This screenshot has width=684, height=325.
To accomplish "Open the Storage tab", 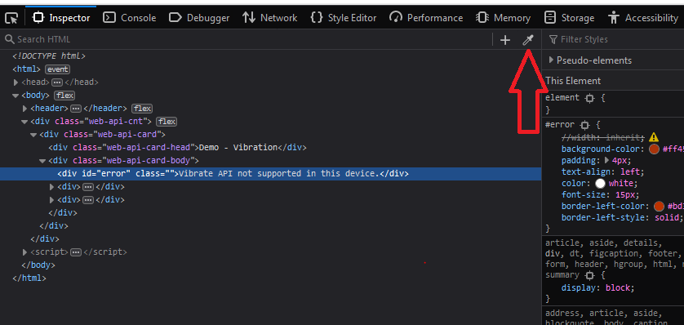I will point(569,18).
